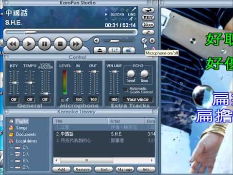Click the IN value field showing 100
The image size is (233, 175).
(x=79, y=99)
